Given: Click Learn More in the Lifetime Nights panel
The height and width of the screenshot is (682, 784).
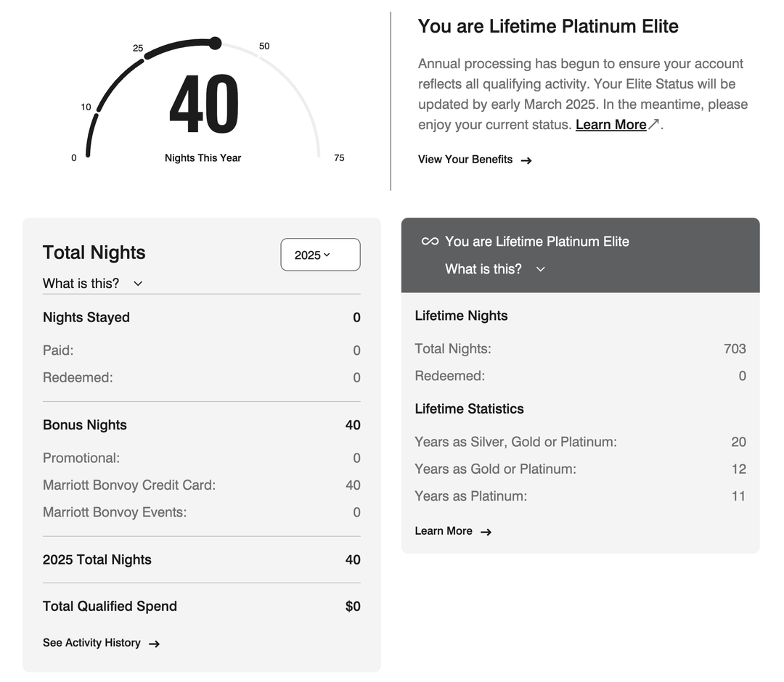Looking at the screenshot, I should pyautogui.click(x=443, y=531).
